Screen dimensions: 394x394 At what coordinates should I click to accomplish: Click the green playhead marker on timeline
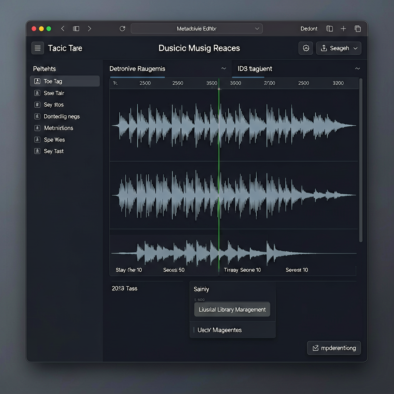click(219, 89)
